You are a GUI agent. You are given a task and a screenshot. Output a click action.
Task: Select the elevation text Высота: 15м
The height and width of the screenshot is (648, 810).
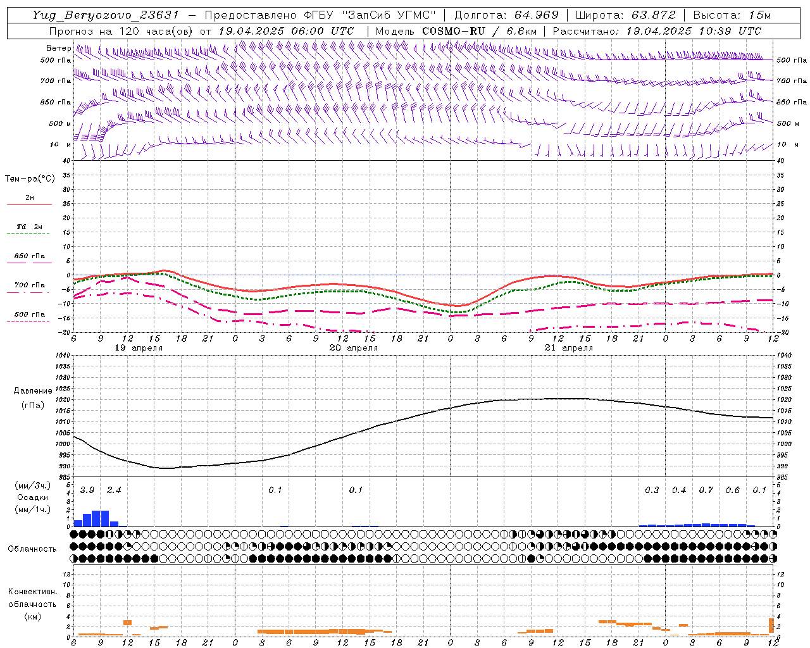tap(732, 15)
